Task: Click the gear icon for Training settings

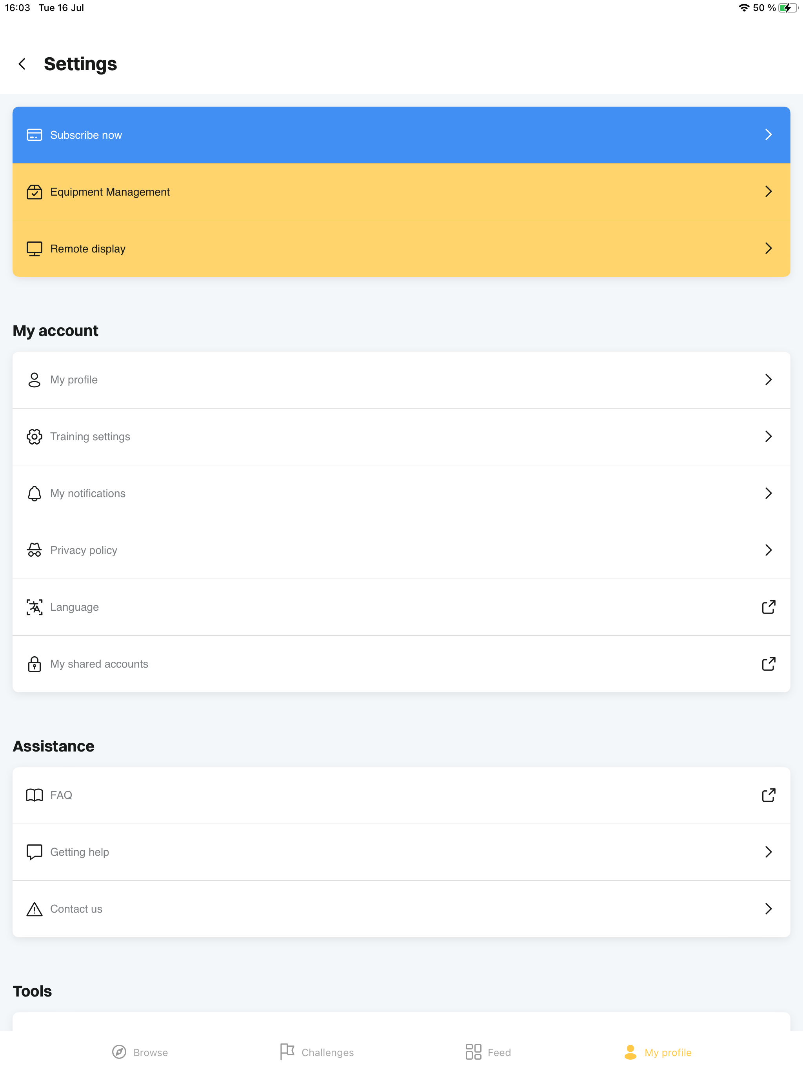Action: tap(35, 436)
